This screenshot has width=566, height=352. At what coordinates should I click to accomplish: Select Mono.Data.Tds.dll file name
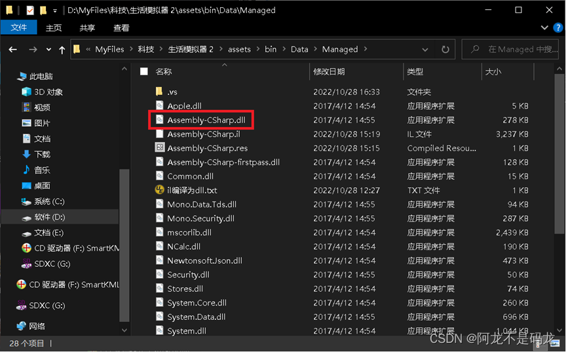(x=202, y=204)
